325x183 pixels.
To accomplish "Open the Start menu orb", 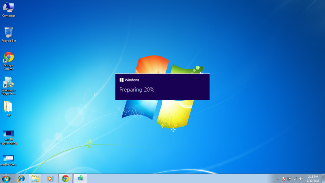I will click(6, 178).
